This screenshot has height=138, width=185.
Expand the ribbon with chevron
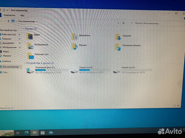coord(182,18)
